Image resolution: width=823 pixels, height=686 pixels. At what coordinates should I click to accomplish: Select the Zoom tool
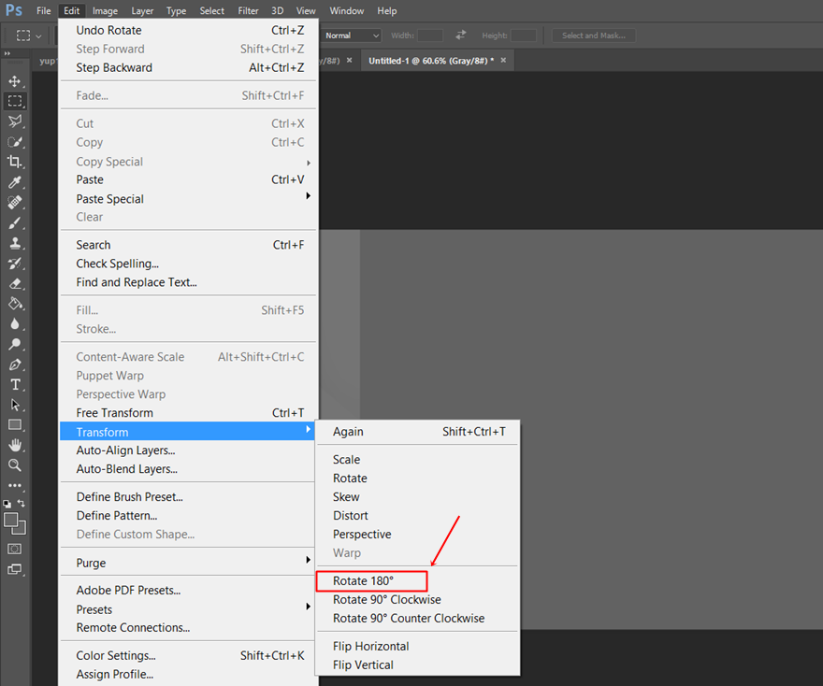point(15,465)
